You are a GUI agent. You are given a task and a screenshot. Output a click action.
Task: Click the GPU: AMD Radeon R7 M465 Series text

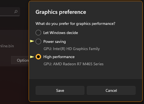[73, 64]
